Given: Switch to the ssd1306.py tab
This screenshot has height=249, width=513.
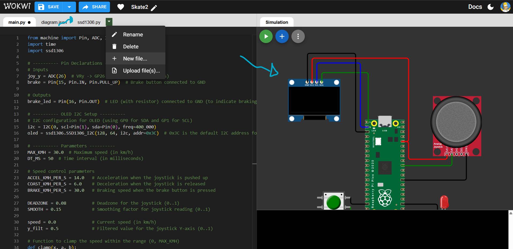Looking at the screenshot, I should 89,22.
